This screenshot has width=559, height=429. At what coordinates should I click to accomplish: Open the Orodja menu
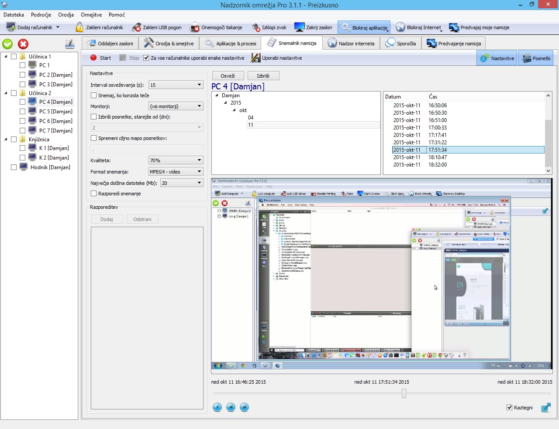(66, 15)
